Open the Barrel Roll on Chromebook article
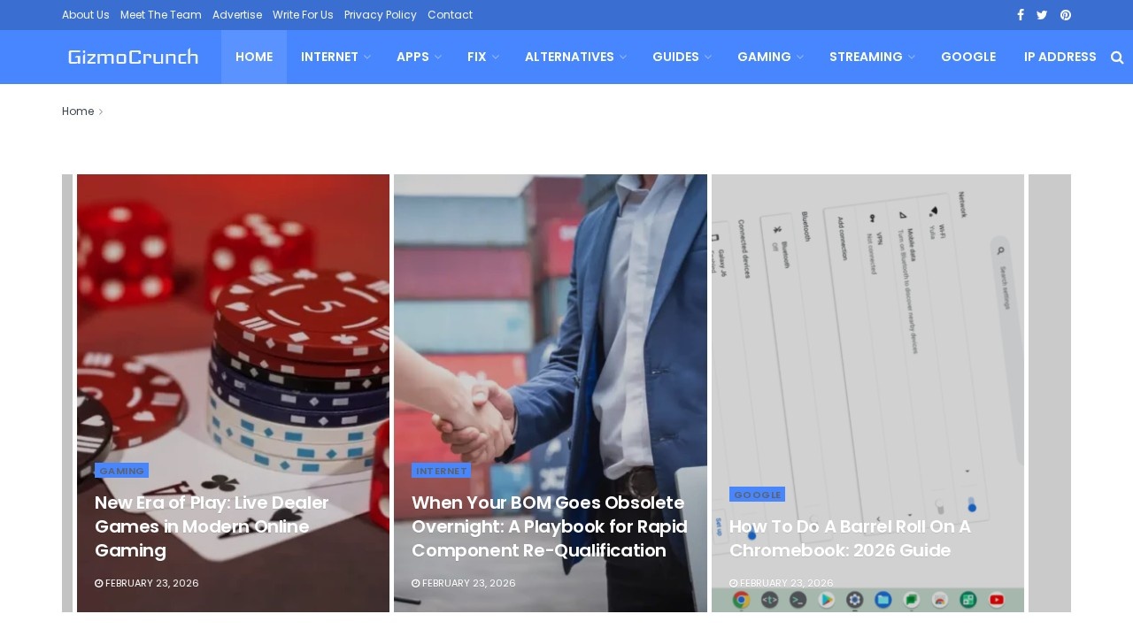Viewport: 1133px width, 637px height. pos(850,539)
